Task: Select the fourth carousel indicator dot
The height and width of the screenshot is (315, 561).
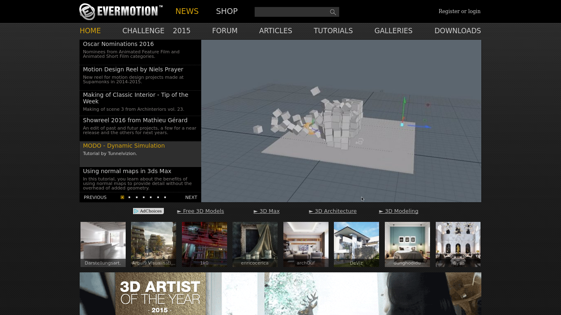Action: [143, 197]
